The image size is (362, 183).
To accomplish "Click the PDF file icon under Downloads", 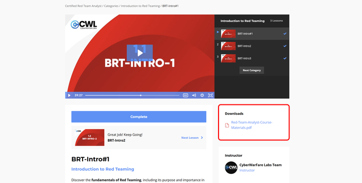I will pos(227,125).
